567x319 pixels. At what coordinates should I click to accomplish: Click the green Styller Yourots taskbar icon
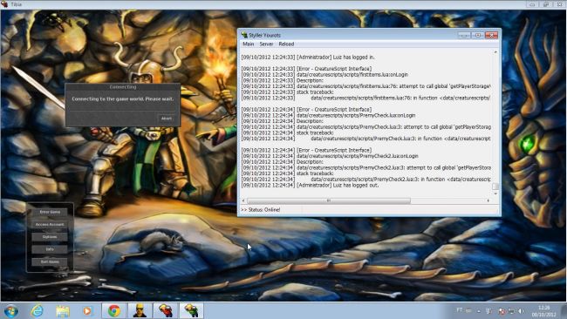(x=191, y=310)
